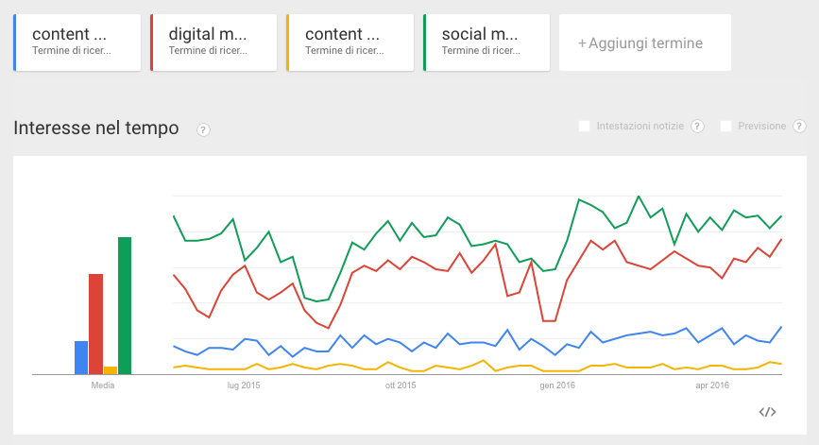This screenshot has width=819, height=445.
Task: Click the 'ott 2015' axis label
Action: (x=401, y=385)
